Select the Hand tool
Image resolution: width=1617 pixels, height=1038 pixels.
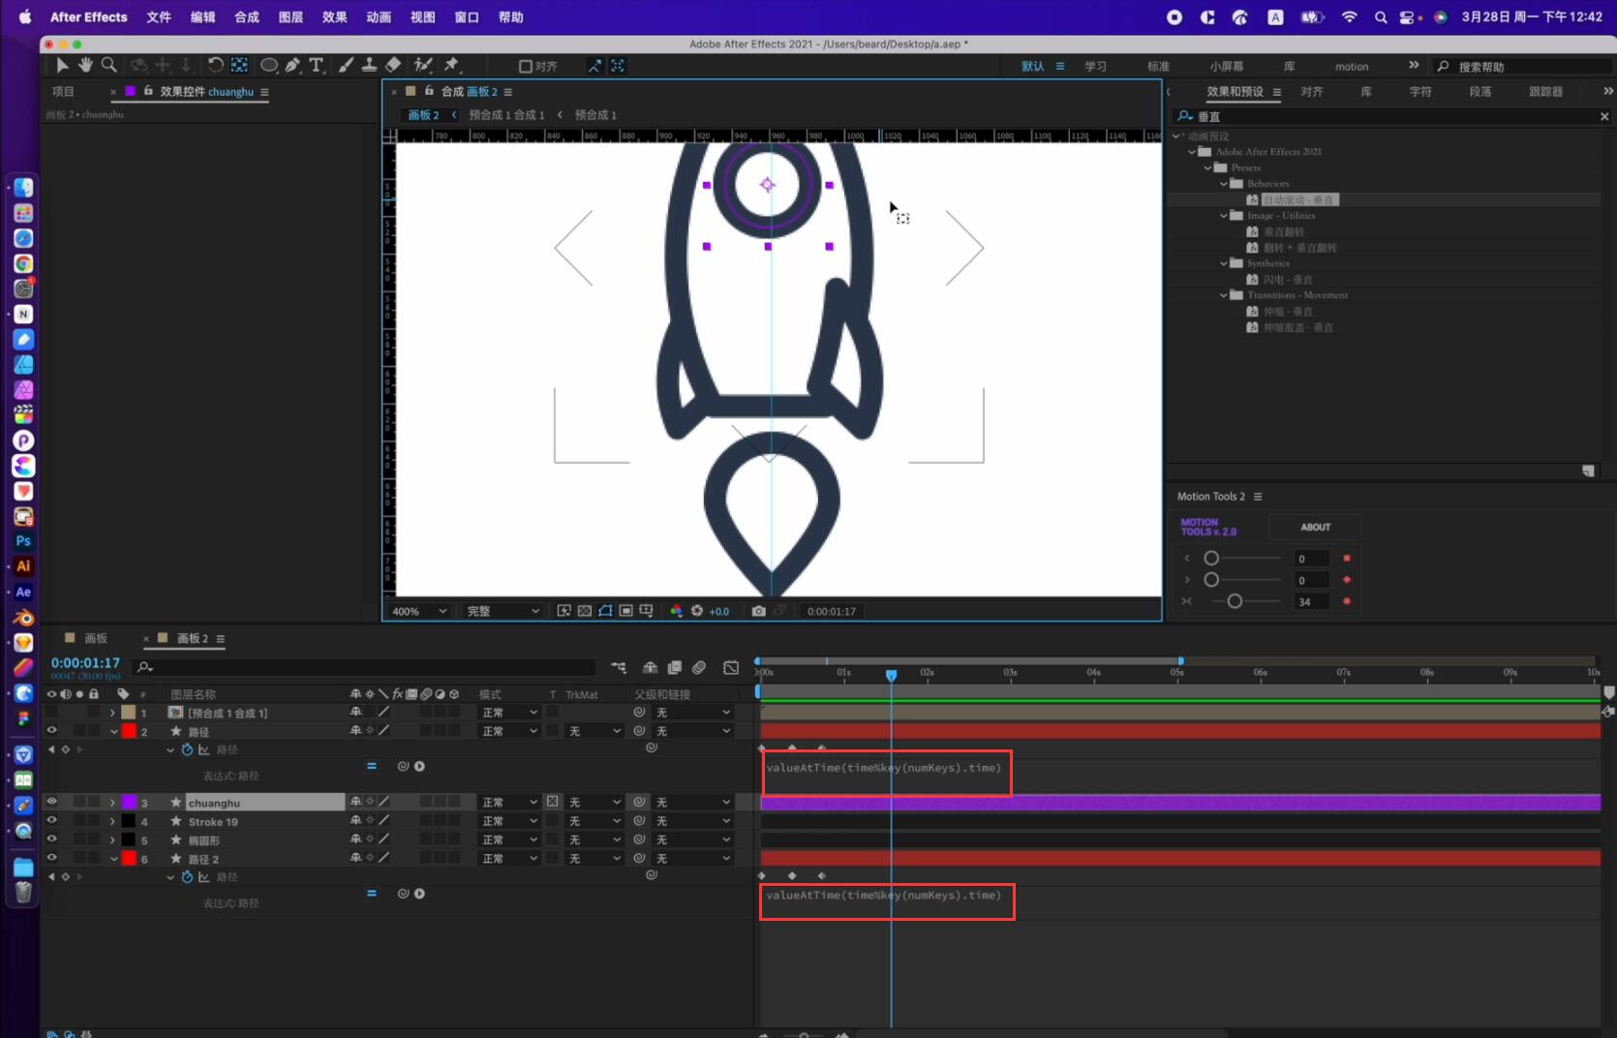click(x=85, y=65)
